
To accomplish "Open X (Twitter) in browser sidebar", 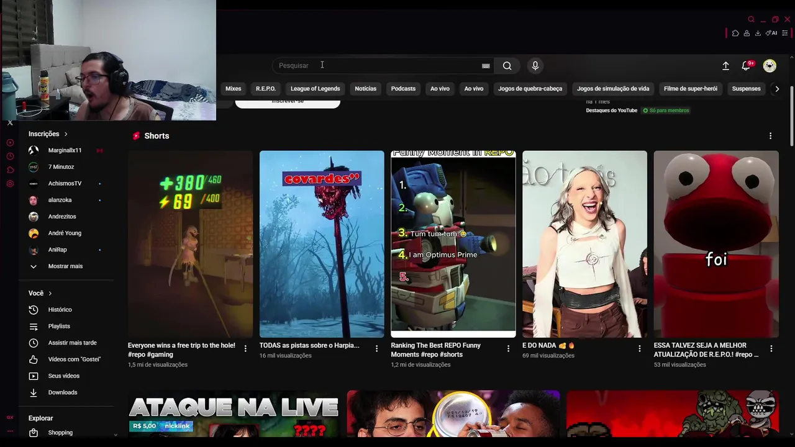I will (x=10, y=123).
